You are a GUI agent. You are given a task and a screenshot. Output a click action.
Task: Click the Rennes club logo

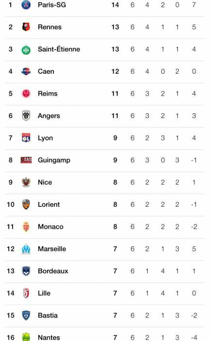coord(26,27)
